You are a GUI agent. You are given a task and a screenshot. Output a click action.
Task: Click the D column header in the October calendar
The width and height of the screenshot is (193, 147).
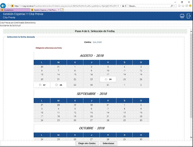tap(141, 135)
